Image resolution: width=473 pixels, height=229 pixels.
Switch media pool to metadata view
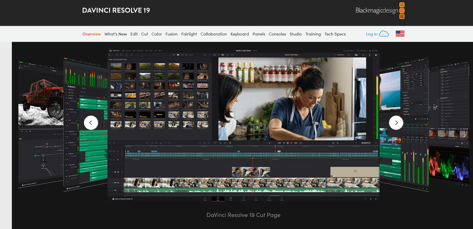(x=174, y=55)
